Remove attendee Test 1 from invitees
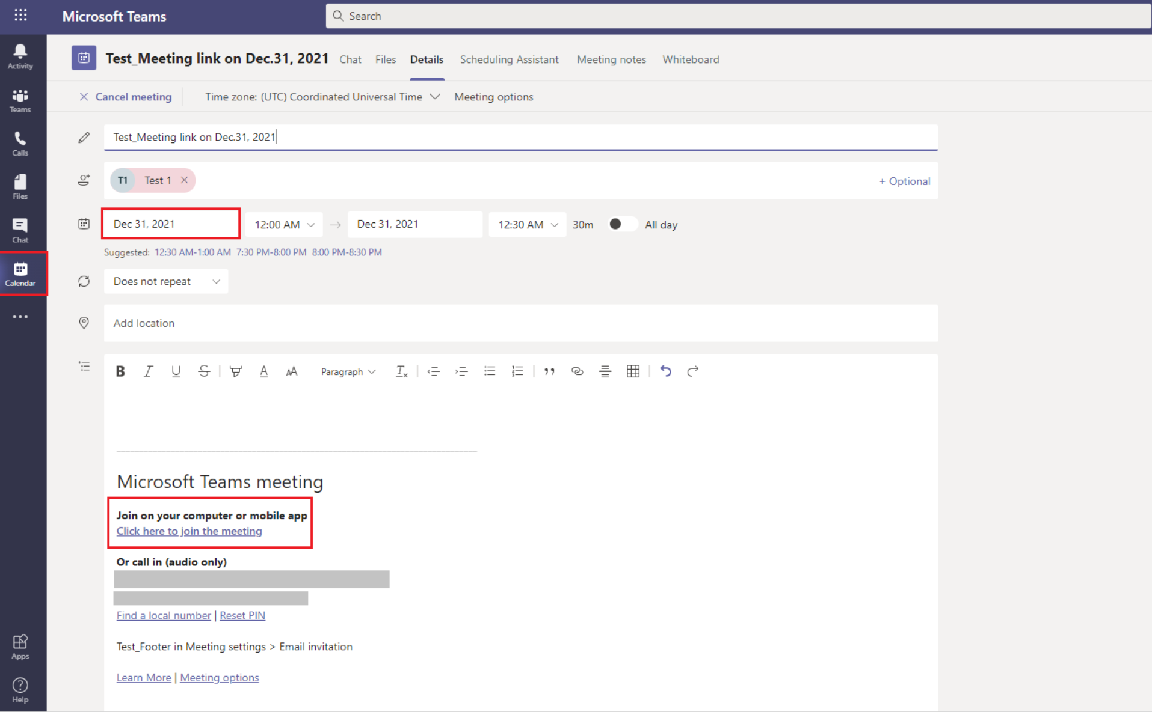 click(x=185, y=180)
